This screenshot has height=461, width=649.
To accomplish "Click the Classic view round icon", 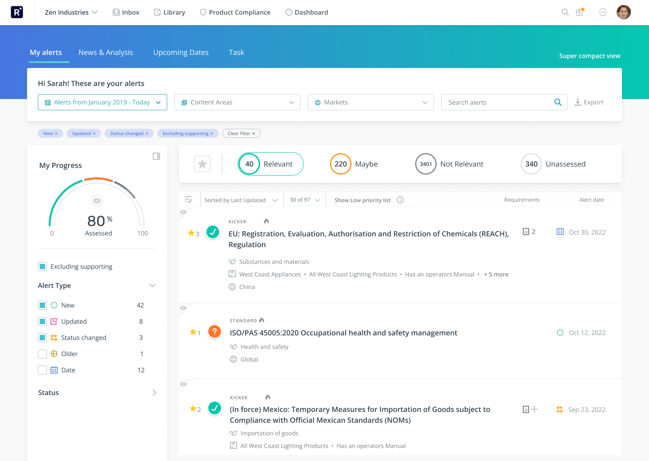I will (603, 12).
